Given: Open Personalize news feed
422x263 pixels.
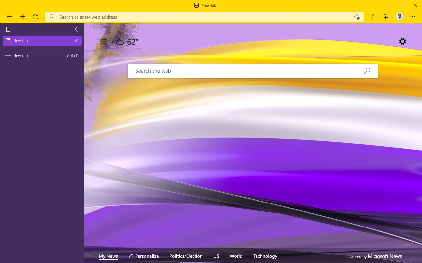Looking at the screenshot, I should point(144,256).
